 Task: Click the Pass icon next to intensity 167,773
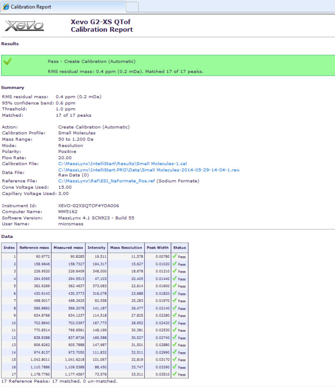point(174,323)
